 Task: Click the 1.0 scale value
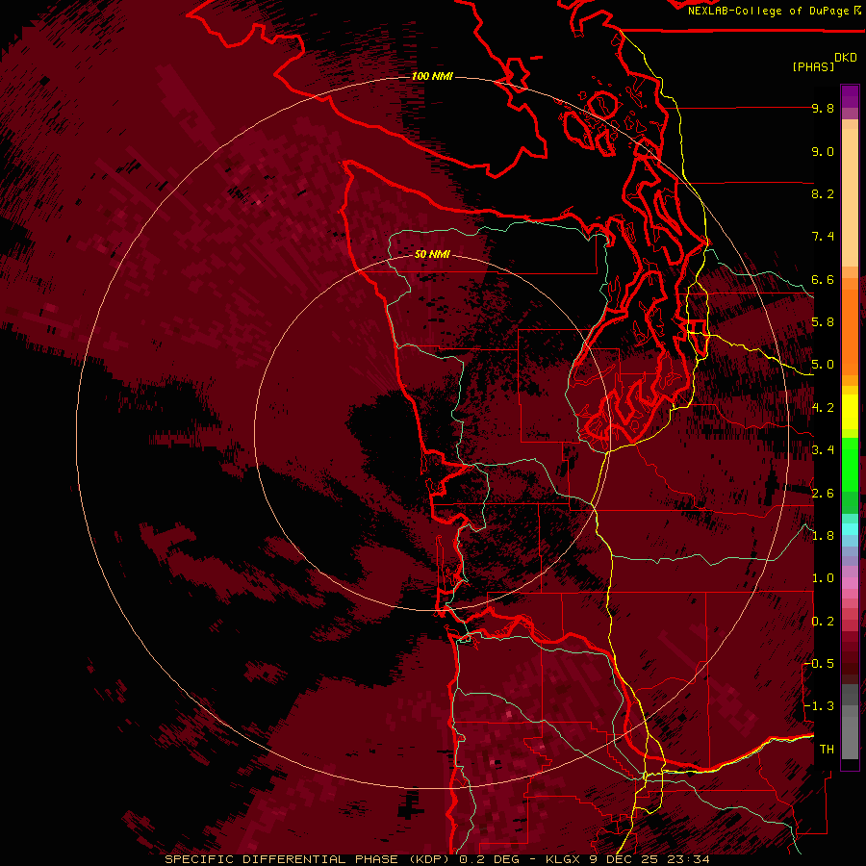[x=823, y=578]
